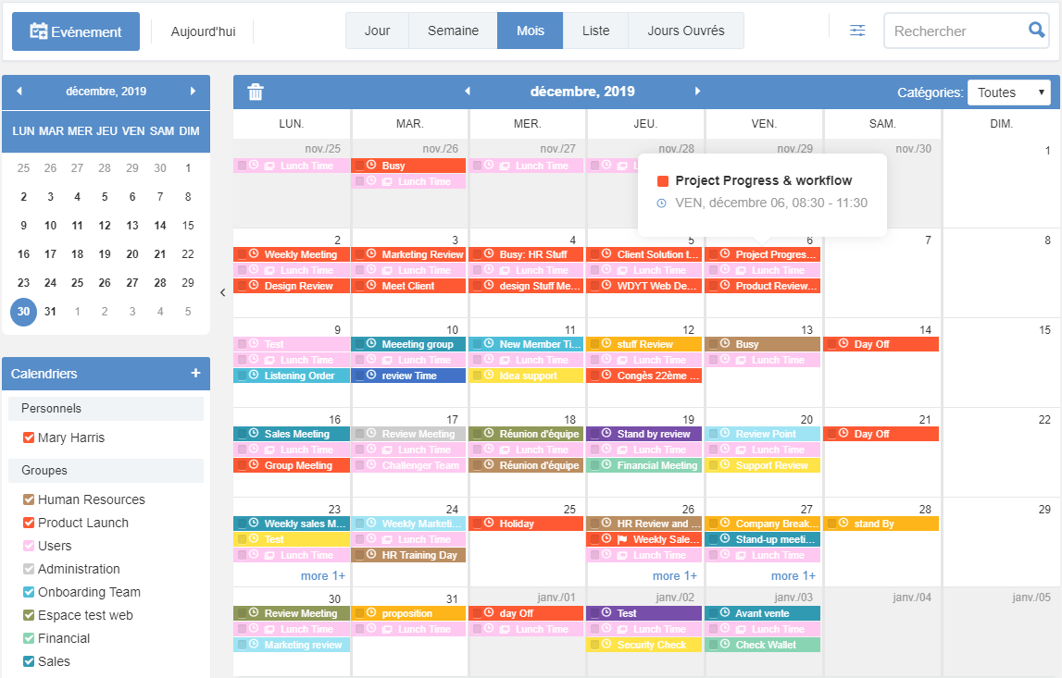This screenshot has height=678, width=1062.
Task: Collapse the sidebar with the left chevron
Action: click(x=222, y=291)
